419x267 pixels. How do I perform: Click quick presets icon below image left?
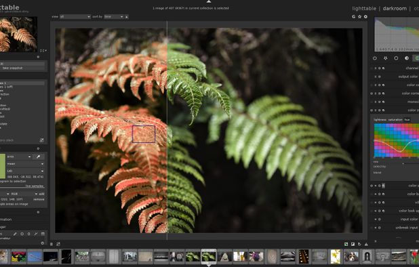coord(52,244)
